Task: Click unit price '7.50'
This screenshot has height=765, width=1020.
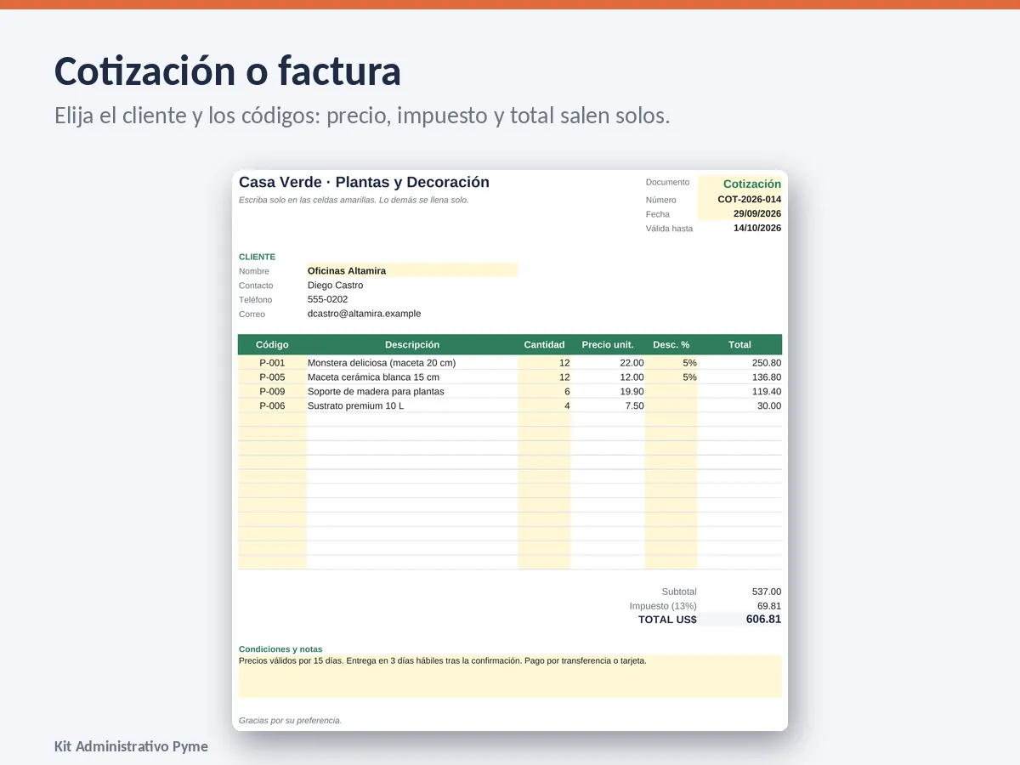Action: click(634, 406)
